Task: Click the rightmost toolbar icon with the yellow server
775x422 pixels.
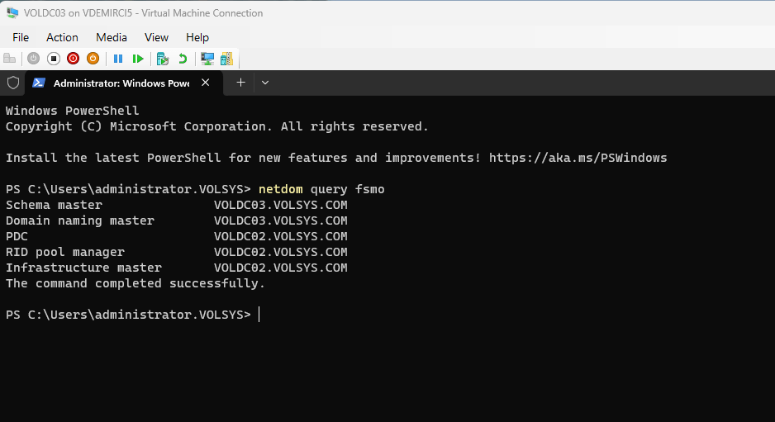Action: click(x=226, y=59)
